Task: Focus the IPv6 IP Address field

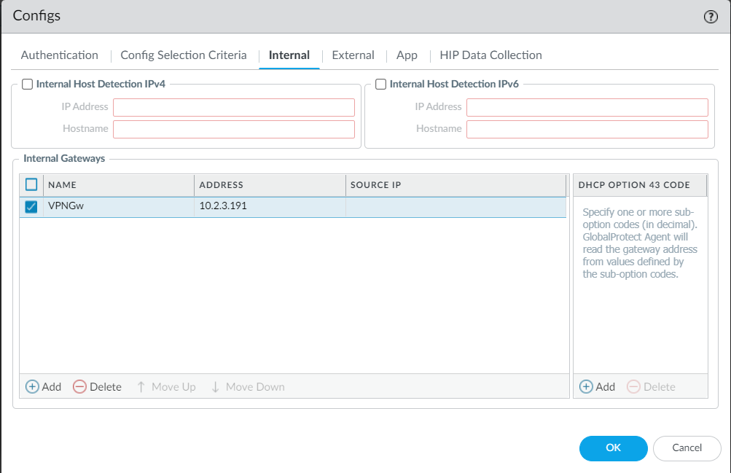Action: 587,108
